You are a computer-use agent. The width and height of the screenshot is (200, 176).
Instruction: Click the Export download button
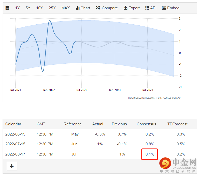132,8
